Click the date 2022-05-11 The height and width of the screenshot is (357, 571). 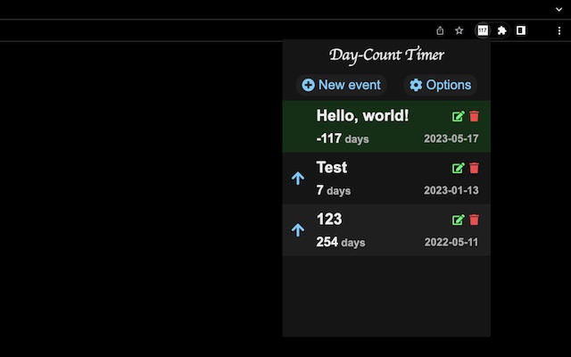(451, 242)
